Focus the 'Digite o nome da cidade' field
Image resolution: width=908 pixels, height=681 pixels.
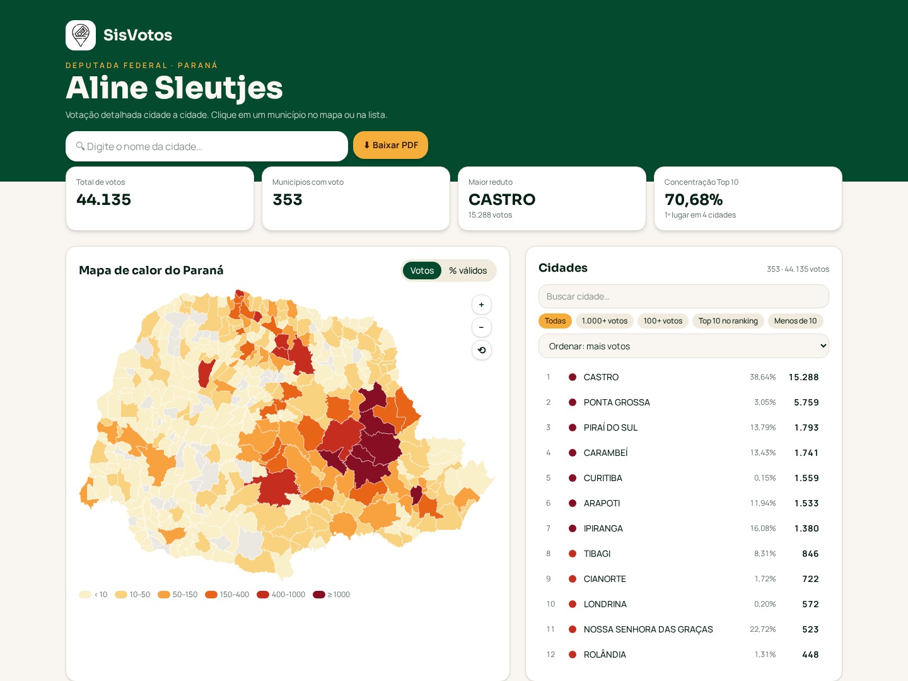[x=207, y=146]
